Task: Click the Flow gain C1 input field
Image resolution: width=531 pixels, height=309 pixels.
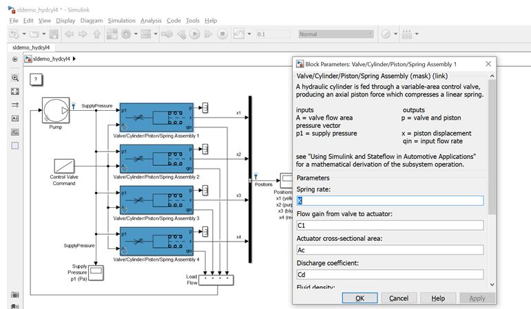Action: 390,226
